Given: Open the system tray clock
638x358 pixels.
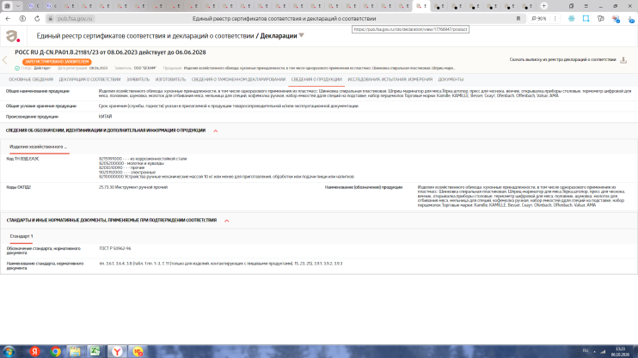Looking at the screenshot, I should tap(620, 352).
